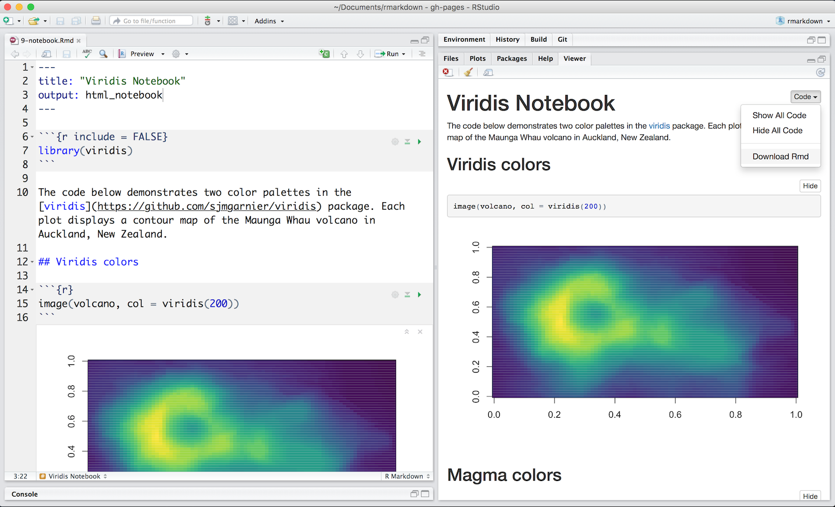Click the workspace panes grid icon
The width and height of the screenshot is (835, 507).
click(x=233, y=21)
